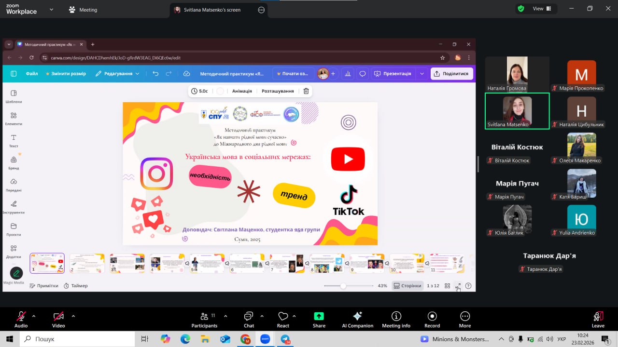618x347 pixels.
Task: Open the Editing mode dropdown in Canva
Action: (x=117, y=74)
